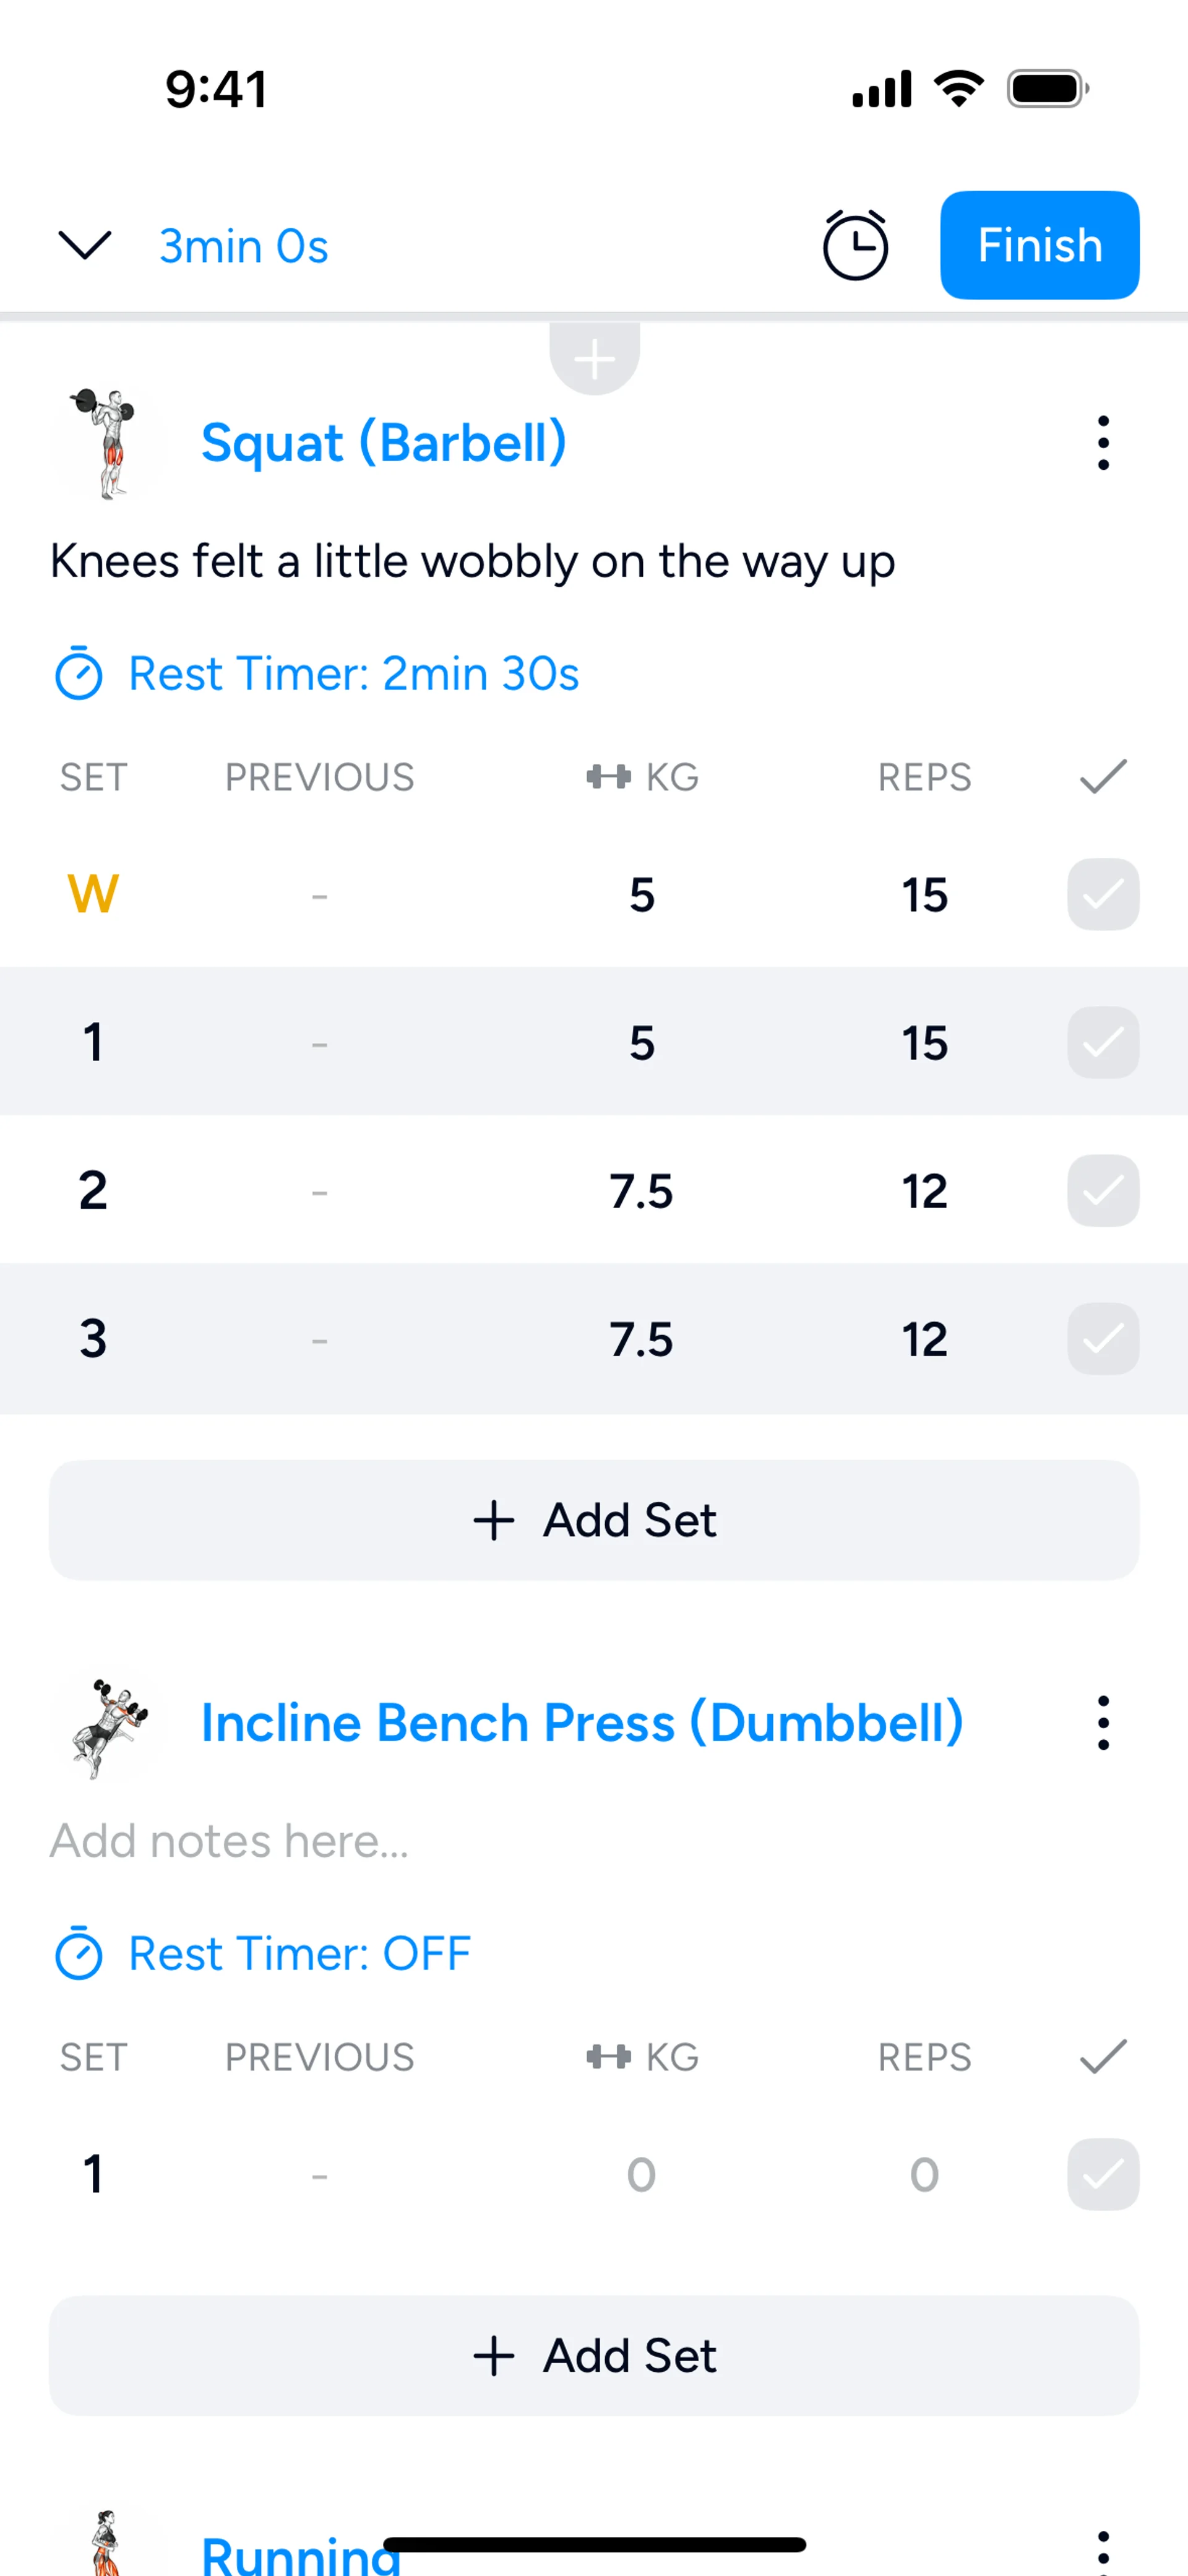The height and width of the screenshot is (2576, 1188).
Task: Tap the warm-up set W label
Action: (93, 894)
